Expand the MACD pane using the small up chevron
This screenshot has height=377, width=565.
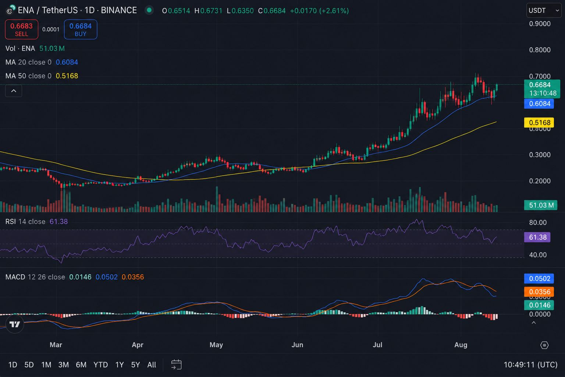534,323
